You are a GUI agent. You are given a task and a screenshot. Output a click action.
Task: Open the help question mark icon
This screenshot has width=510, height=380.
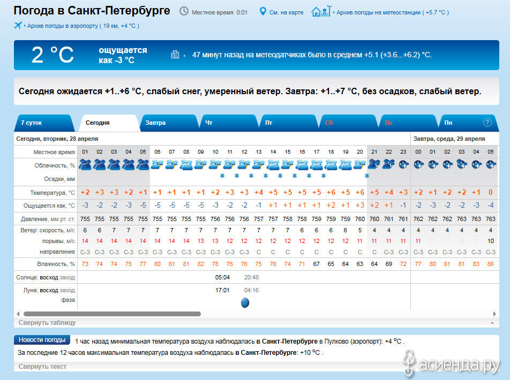pos(487,123)
